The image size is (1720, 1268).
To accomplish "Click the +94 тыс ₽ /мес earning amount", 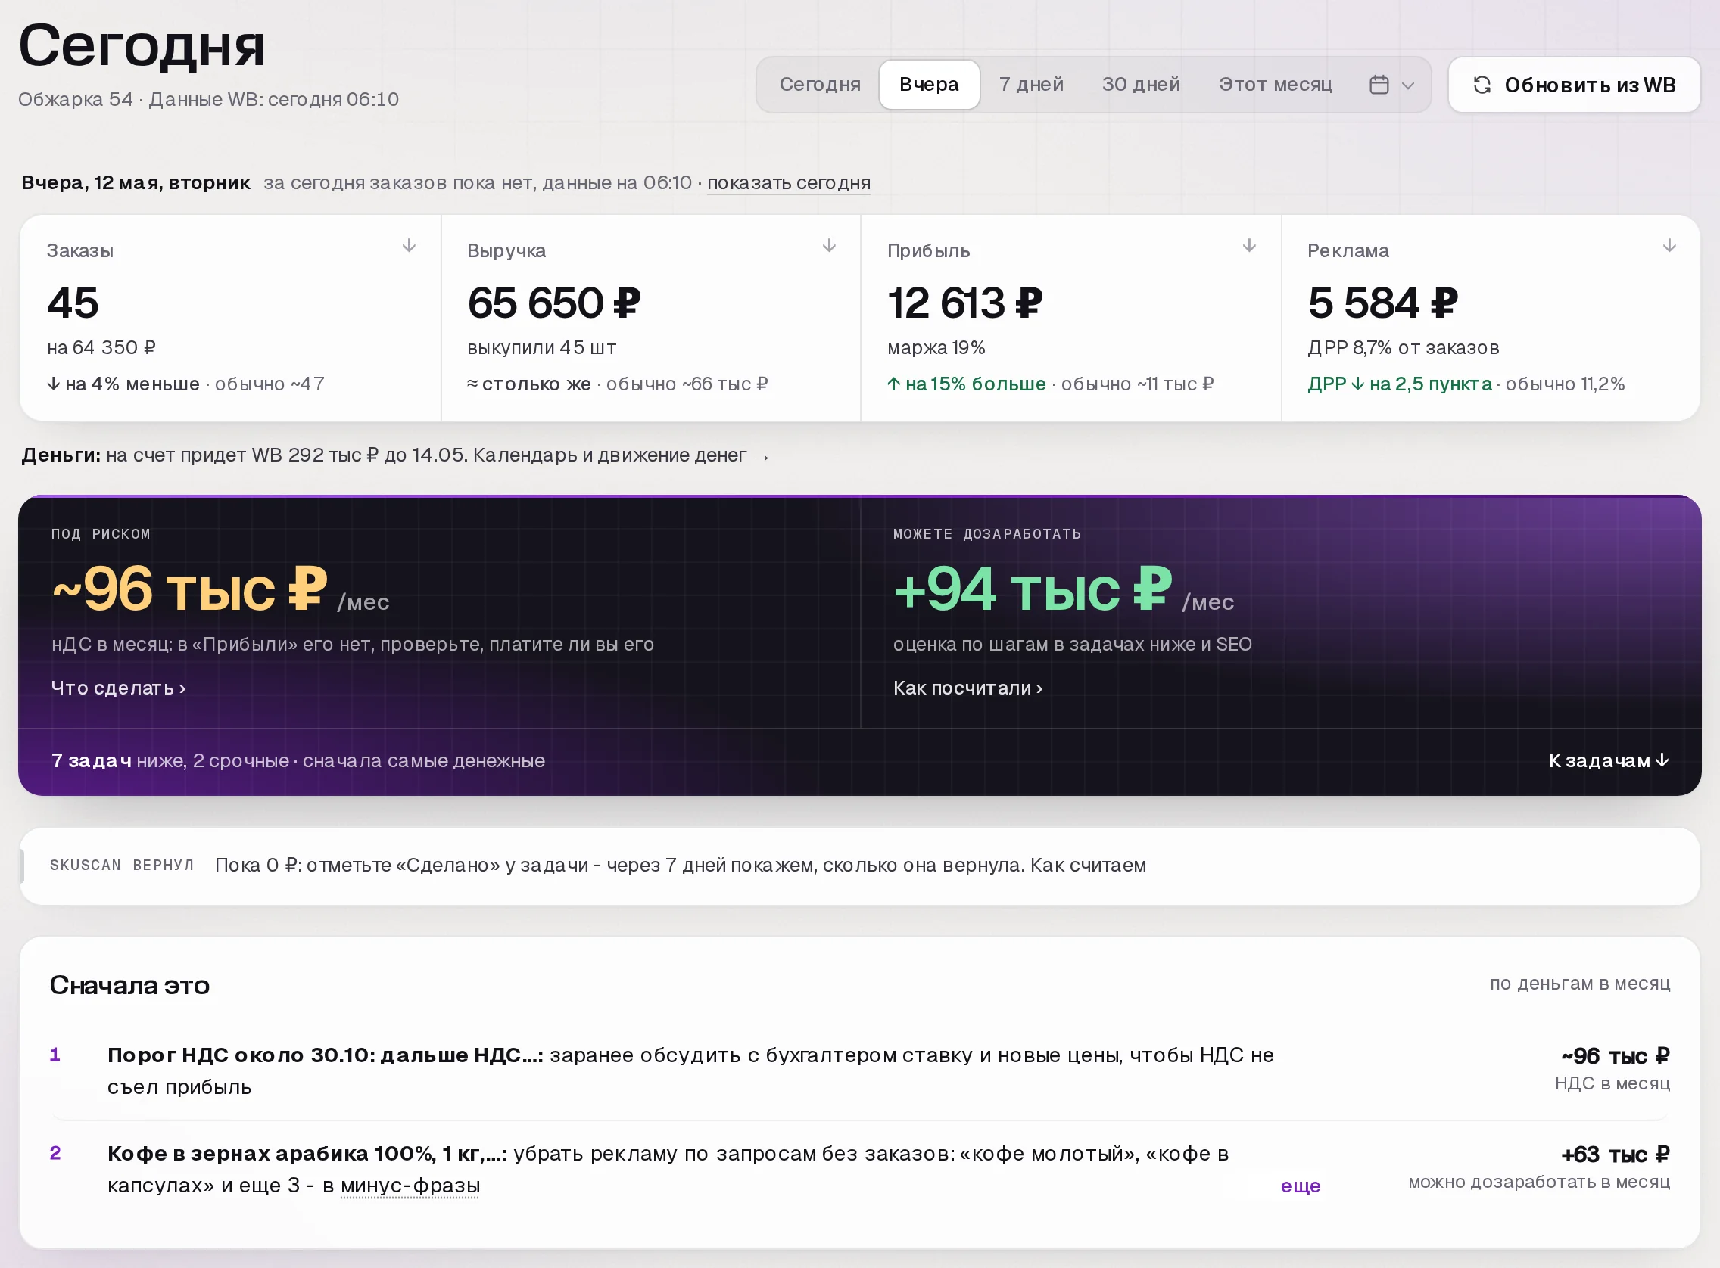I will (x=1064, y=589).
